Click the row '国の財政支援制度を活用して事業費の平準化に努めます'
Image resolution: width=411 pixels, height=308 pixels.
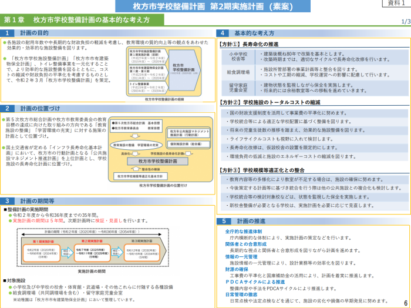(x=315, y=113)
